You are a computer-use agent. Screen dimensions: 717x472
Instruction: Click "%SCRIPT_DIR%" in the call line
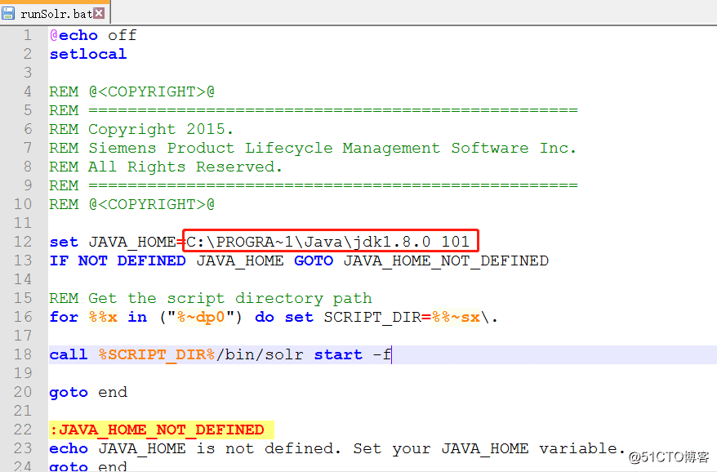(157, 354)
